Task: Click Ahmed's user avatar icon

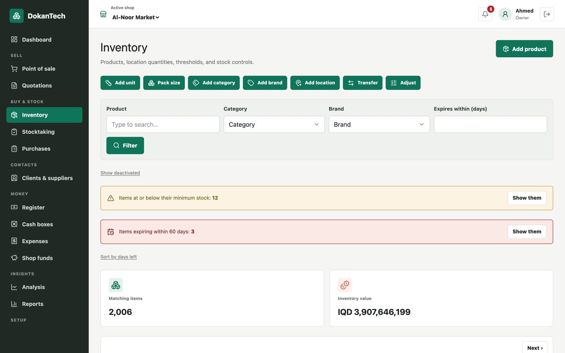Action: (x=505, y=14)
